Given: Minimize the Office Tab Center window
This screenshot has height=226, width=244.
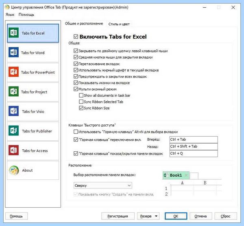Looking at the screenshot, I should point(205,7).
